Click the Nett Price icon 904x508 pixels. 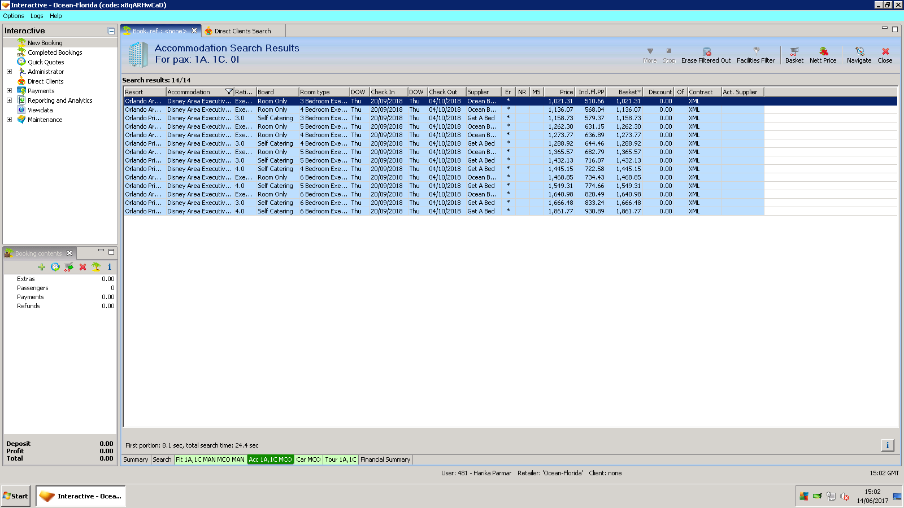823,52
